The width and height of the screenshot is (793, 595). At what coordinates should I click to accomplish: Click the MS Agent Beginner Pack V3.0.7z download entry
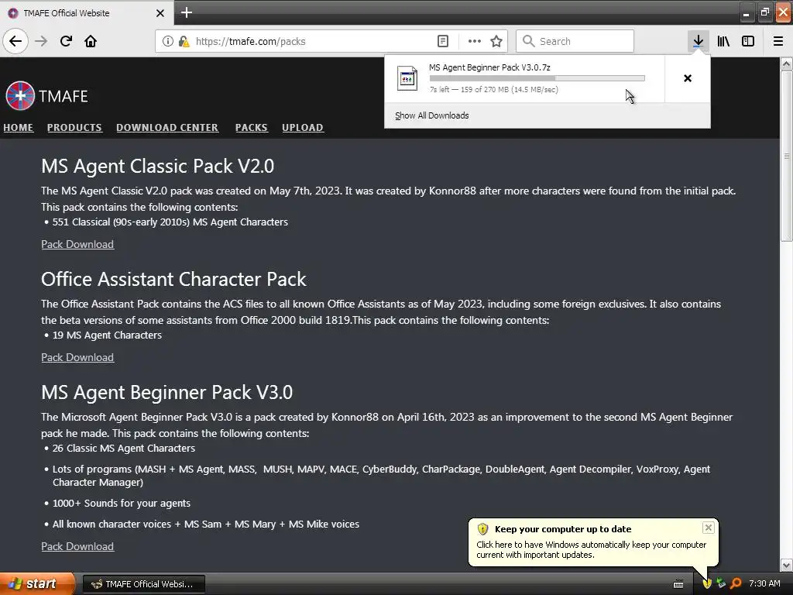pos(524,78)
